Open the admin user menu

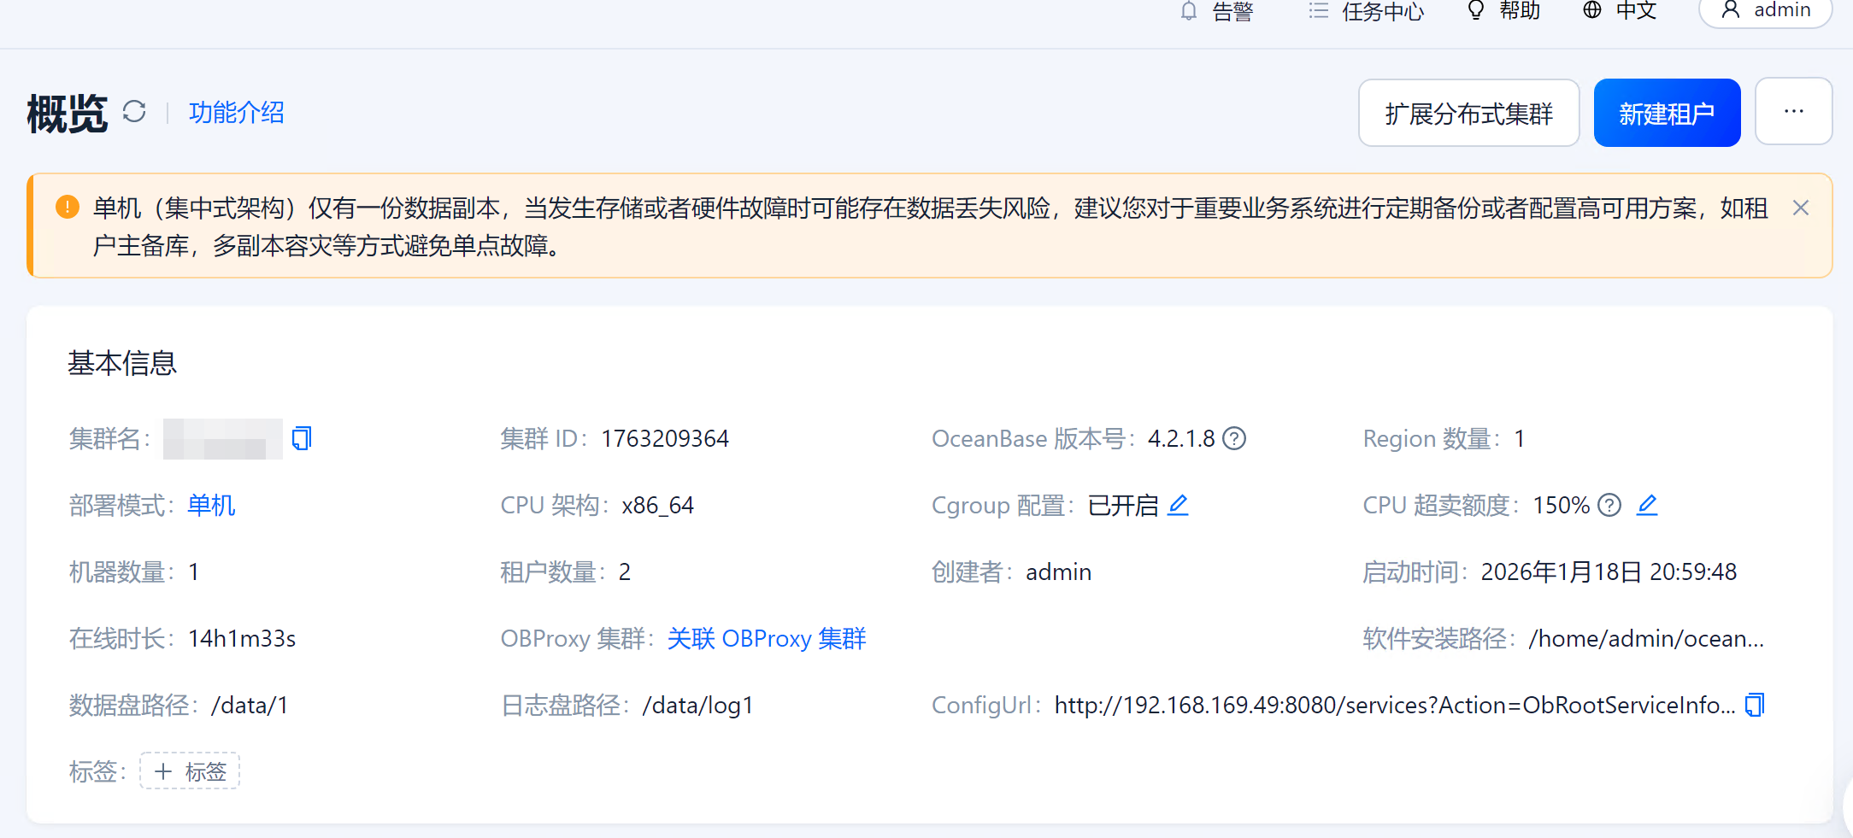click(1765, 11)
